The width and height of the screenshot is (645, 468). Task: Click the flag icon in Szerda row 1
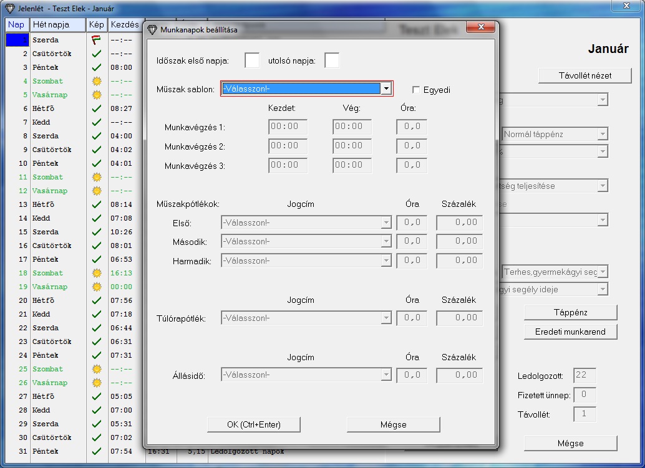point(96,40)
